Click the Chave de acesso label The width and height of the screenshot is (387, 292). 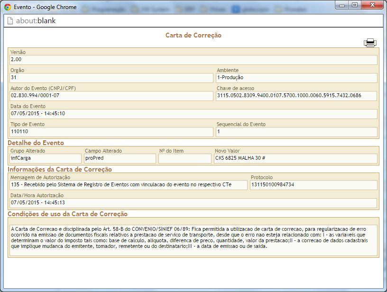[235, 88]
